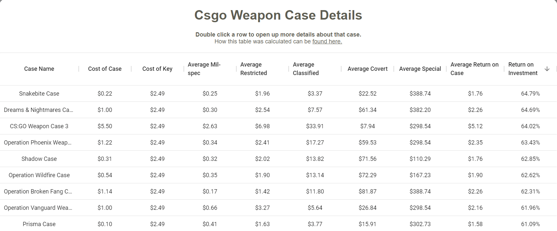Click the Cost of Key column header
This screenshot has width=557, height=231.
157,69
